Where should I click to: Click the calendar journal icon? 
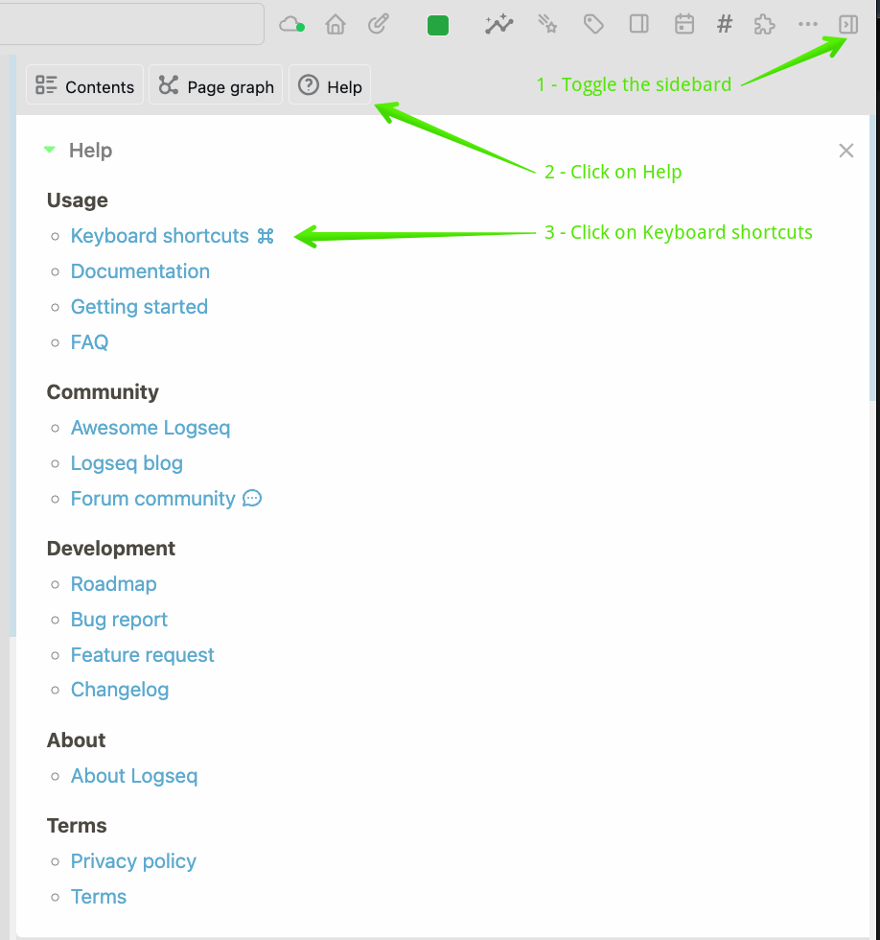684,25
